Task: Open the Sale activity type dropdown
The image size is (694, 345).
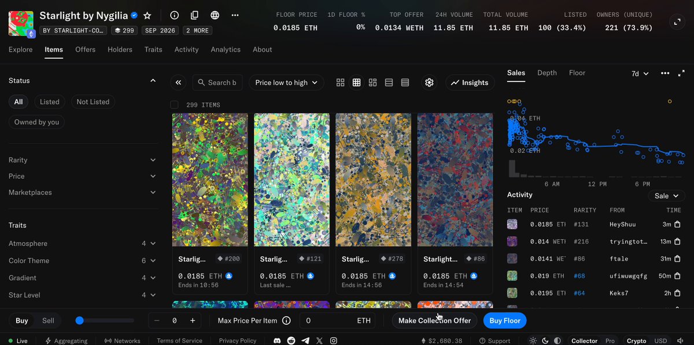Action: (666, 196)
